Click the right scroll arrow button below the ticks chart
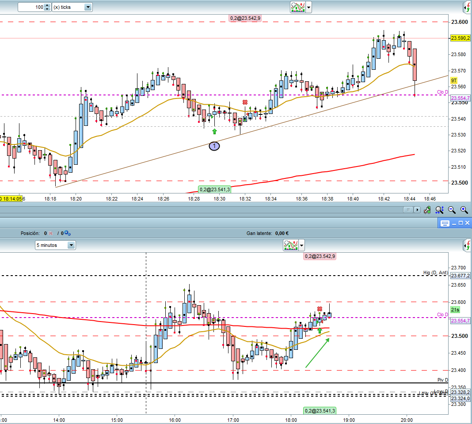 (417, 210)
